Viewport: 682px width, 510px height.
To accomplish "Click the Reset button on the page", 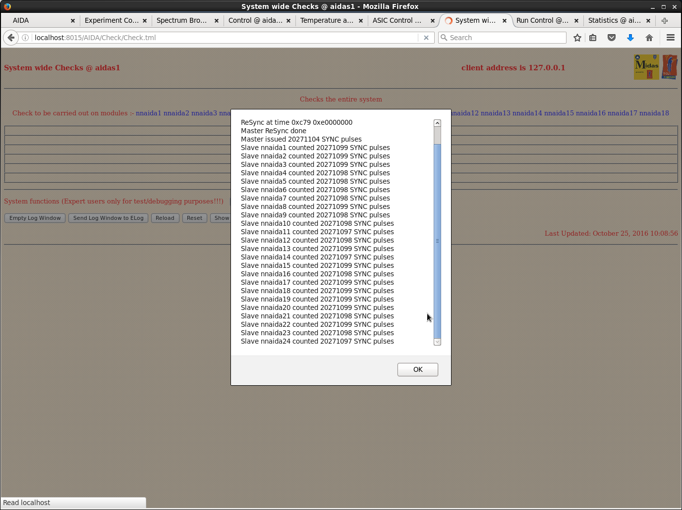I will pos(195,218).
